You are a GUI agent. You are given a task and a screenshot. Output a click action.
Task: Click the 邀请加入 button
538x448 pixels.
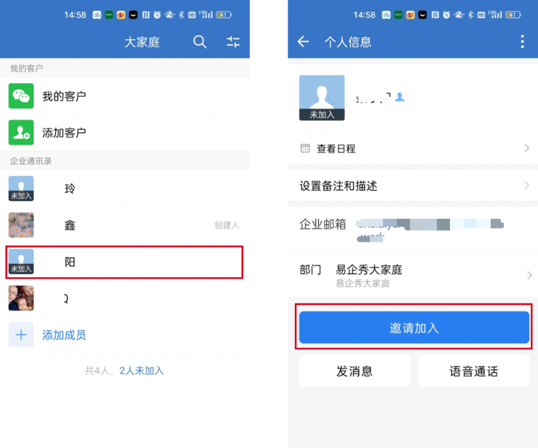tap(414, 327)
